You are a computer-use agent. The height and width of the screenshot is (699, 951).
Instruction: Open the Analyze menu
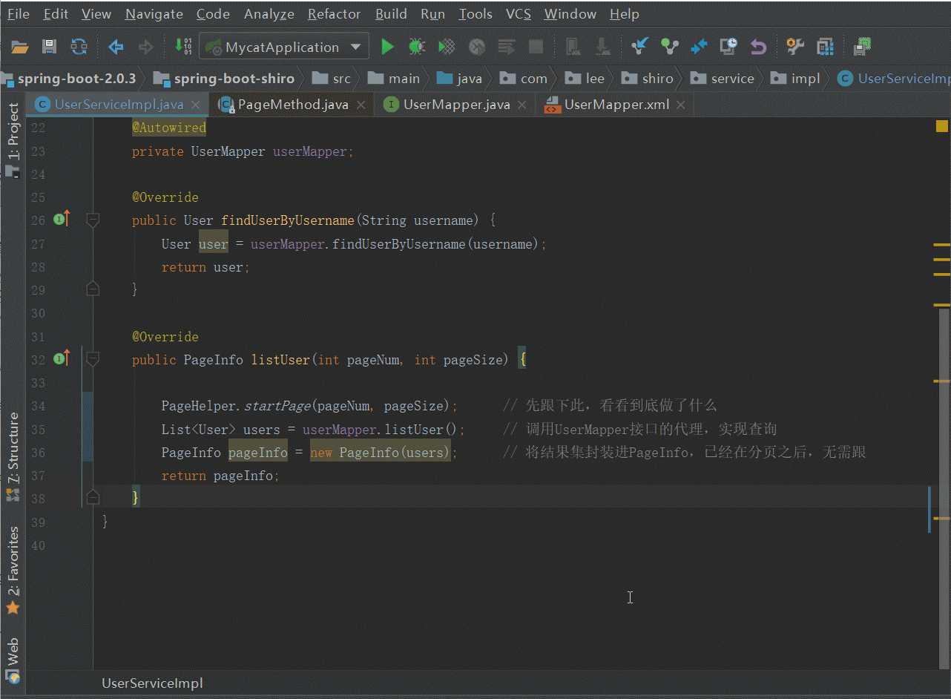[269, 13]
